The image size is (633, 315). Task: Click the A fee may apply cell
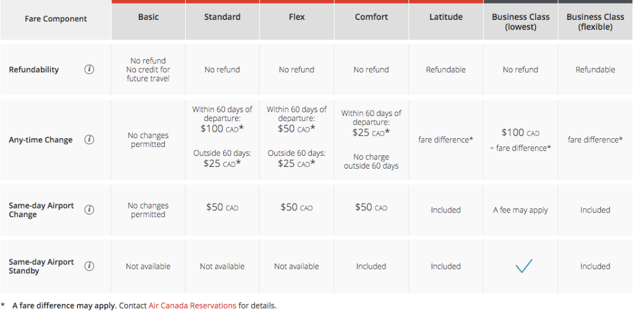(x=520, y=210)
